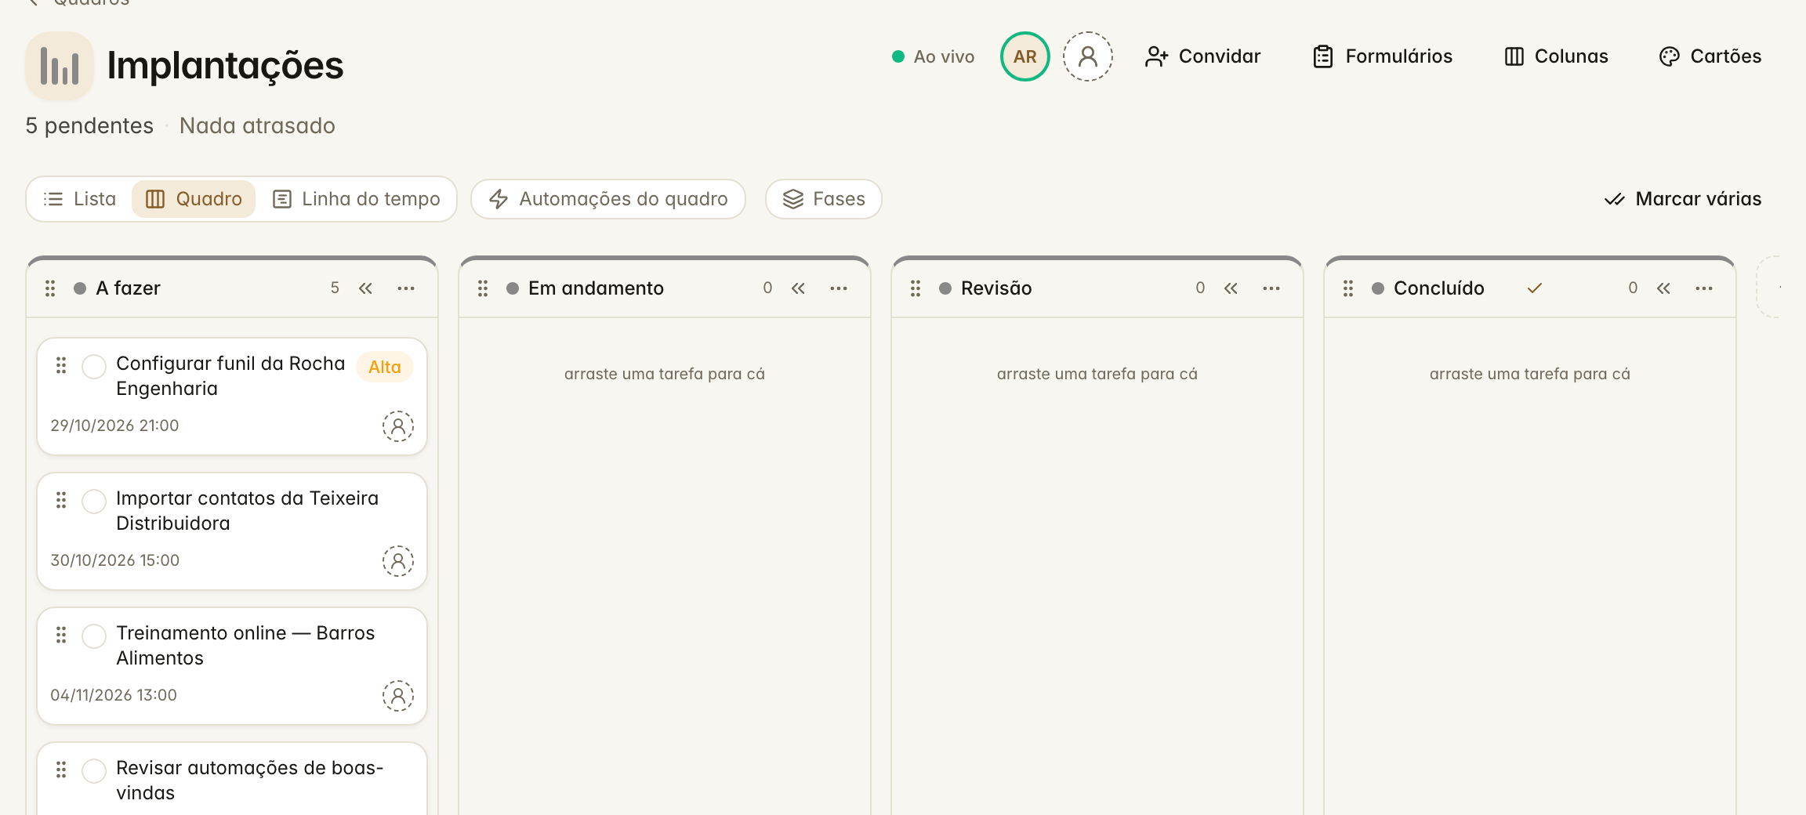Switch to Lista view
1806x815 pixels.
[80, 199]
